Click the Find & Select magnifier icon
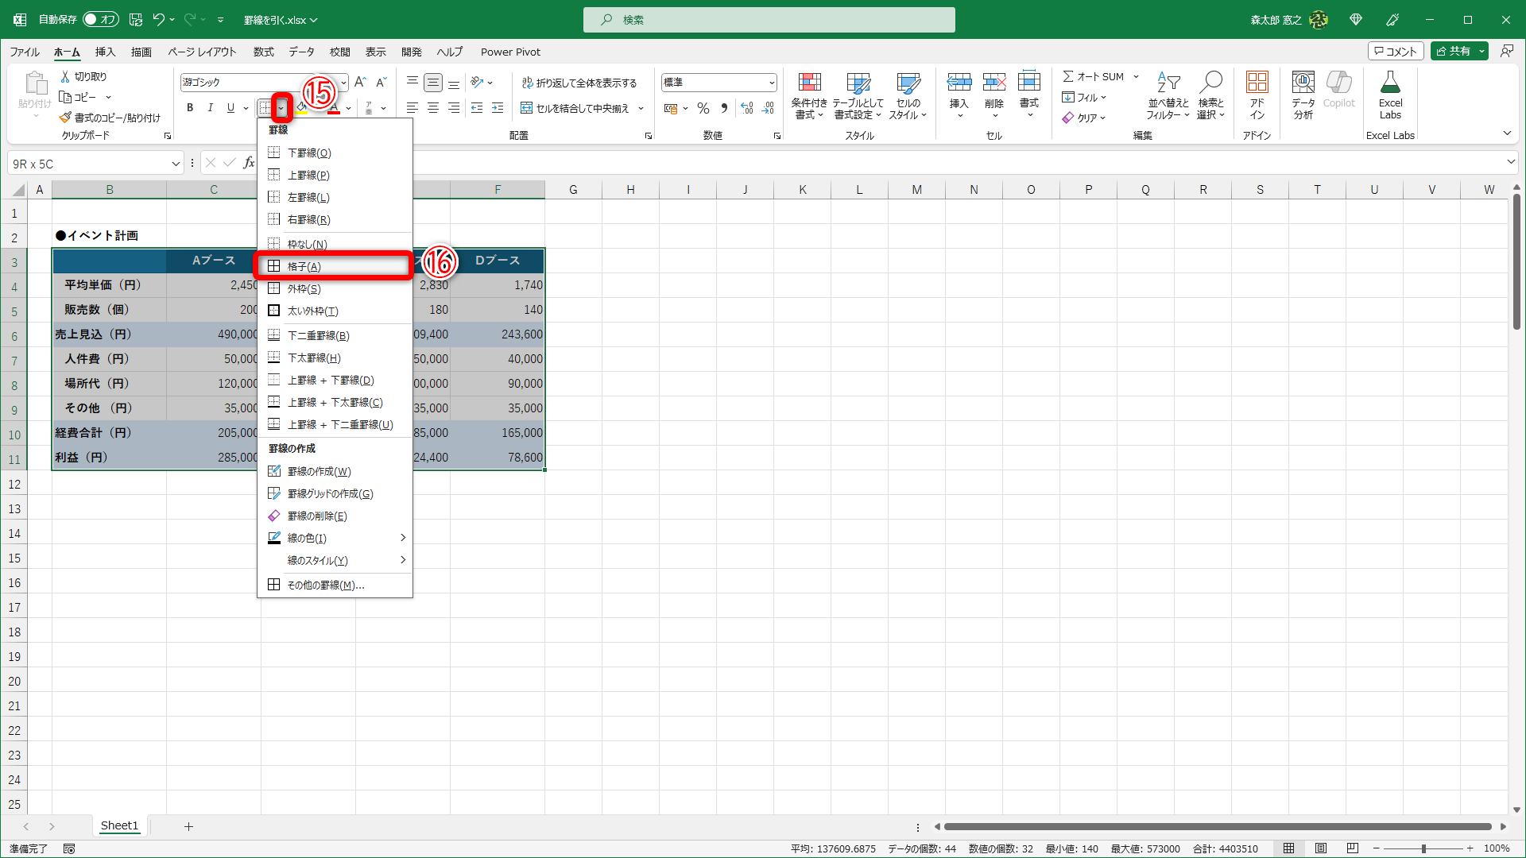 click(1211, 83)
